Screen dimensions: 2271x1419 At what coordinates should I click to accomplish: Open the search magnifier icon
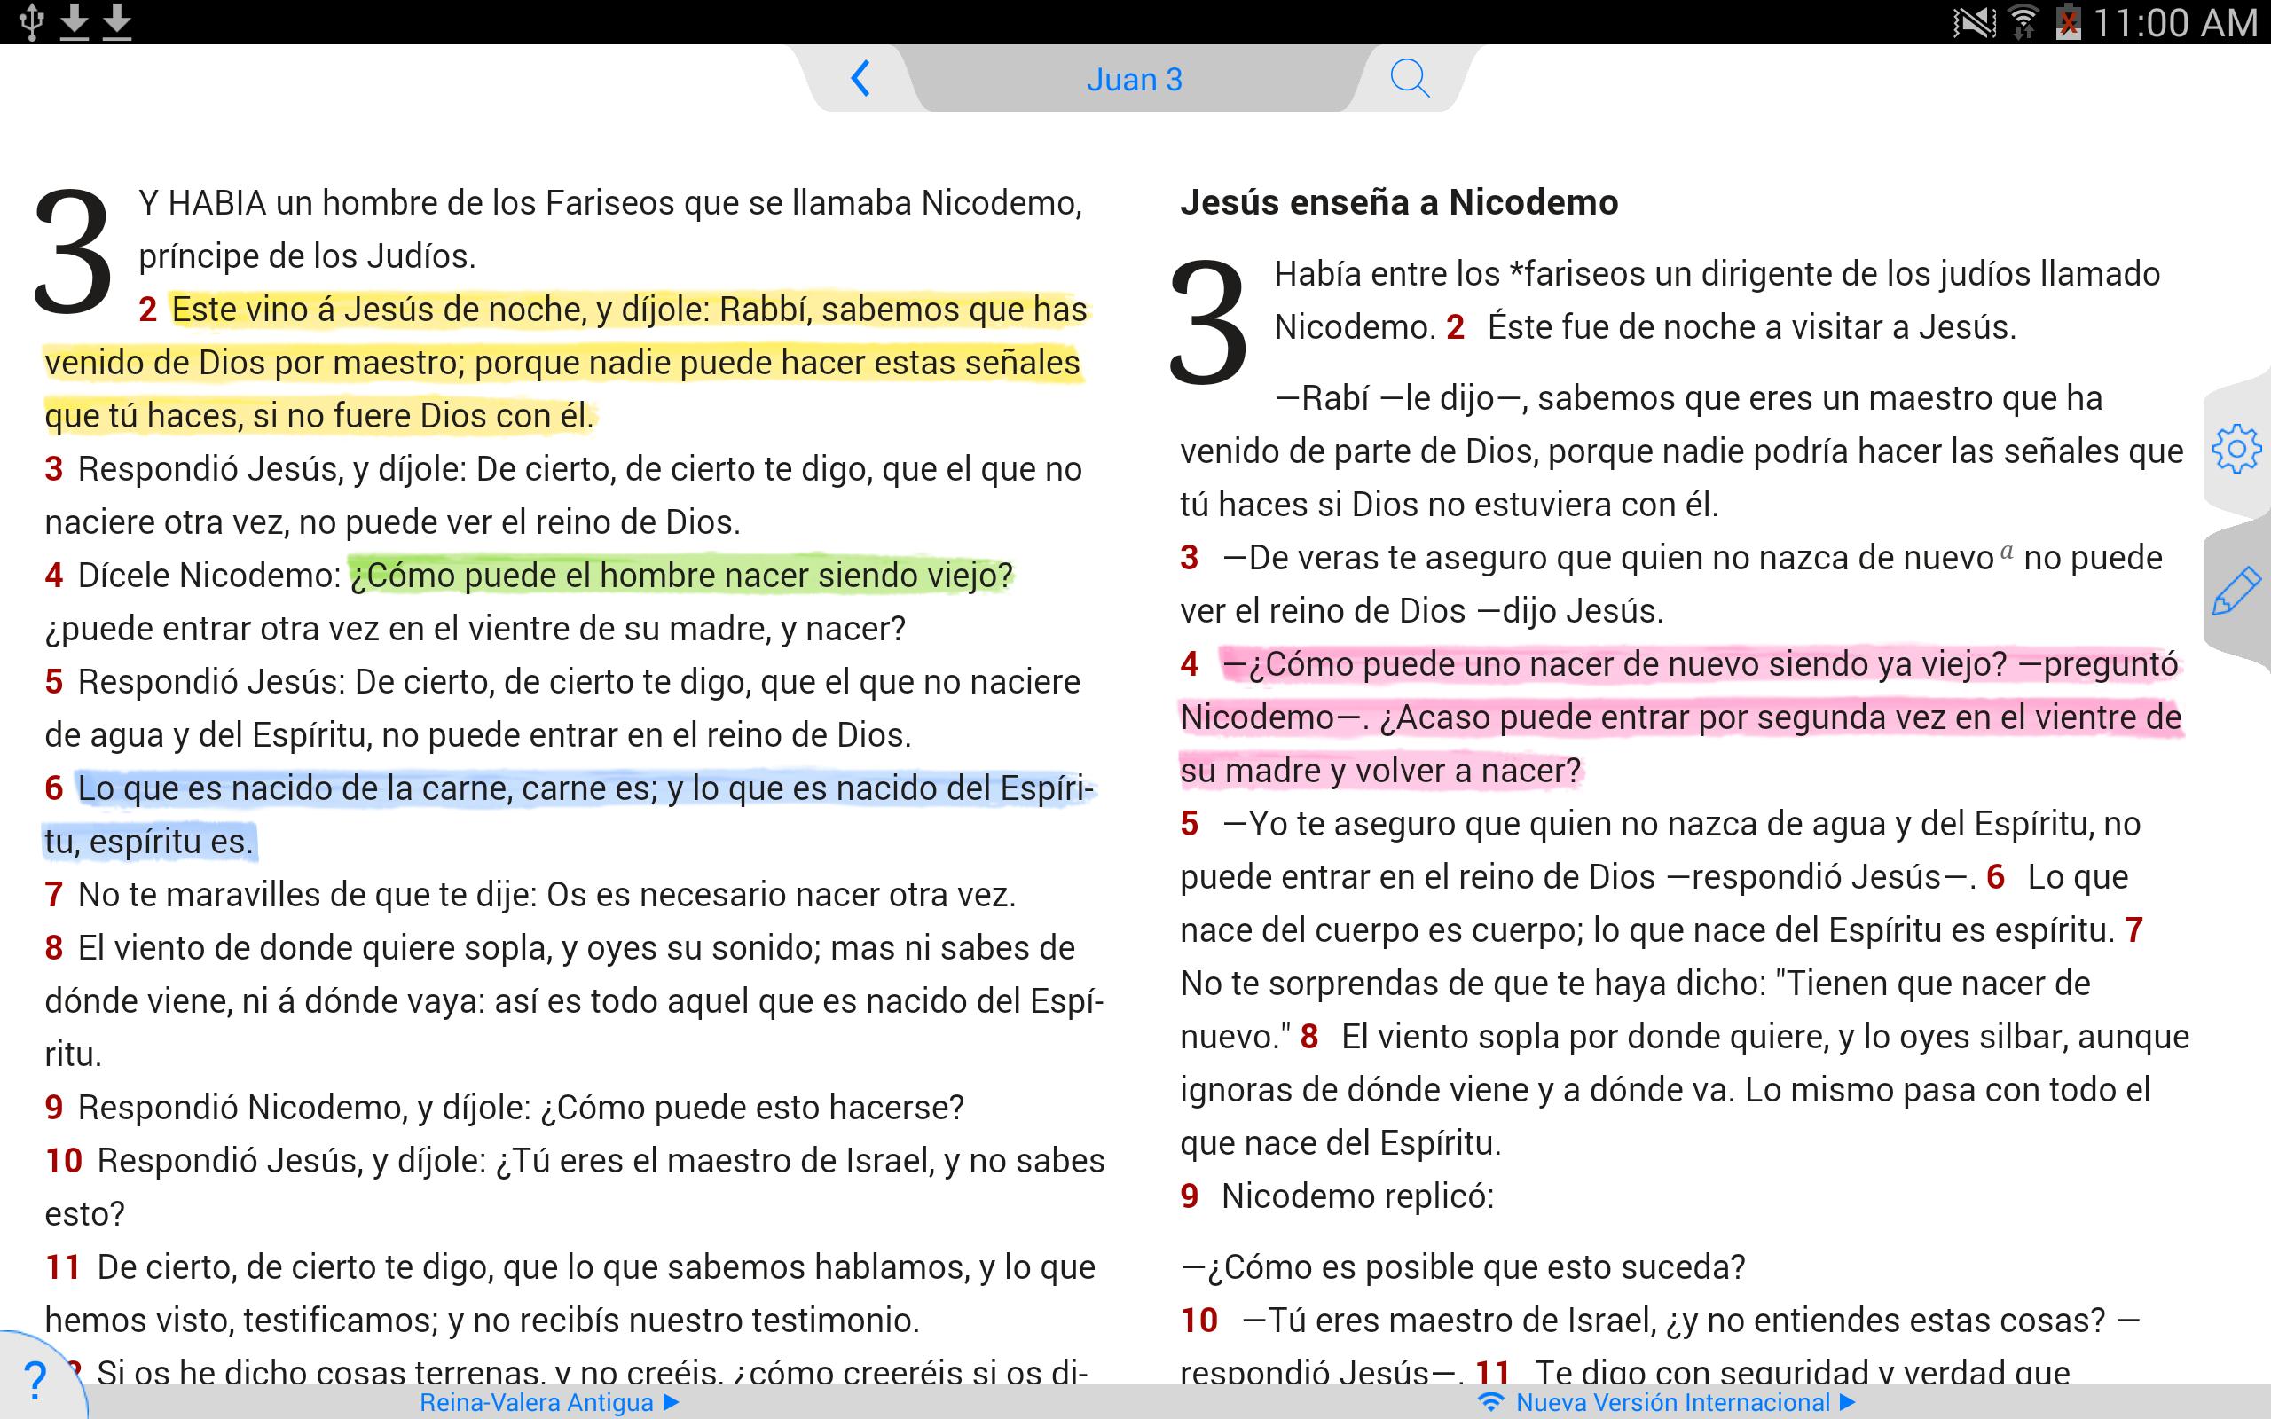click(x=1410, y=79)
